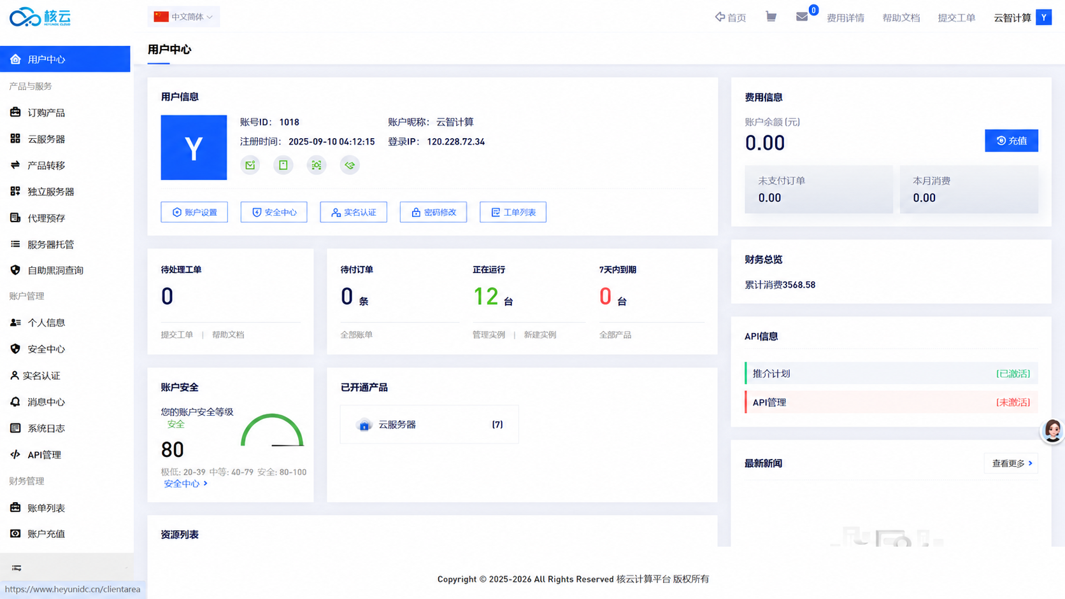This screenshot has height=599, width=1065.
Task: Open the mail messages icon
Action: (x=802, y=17)
